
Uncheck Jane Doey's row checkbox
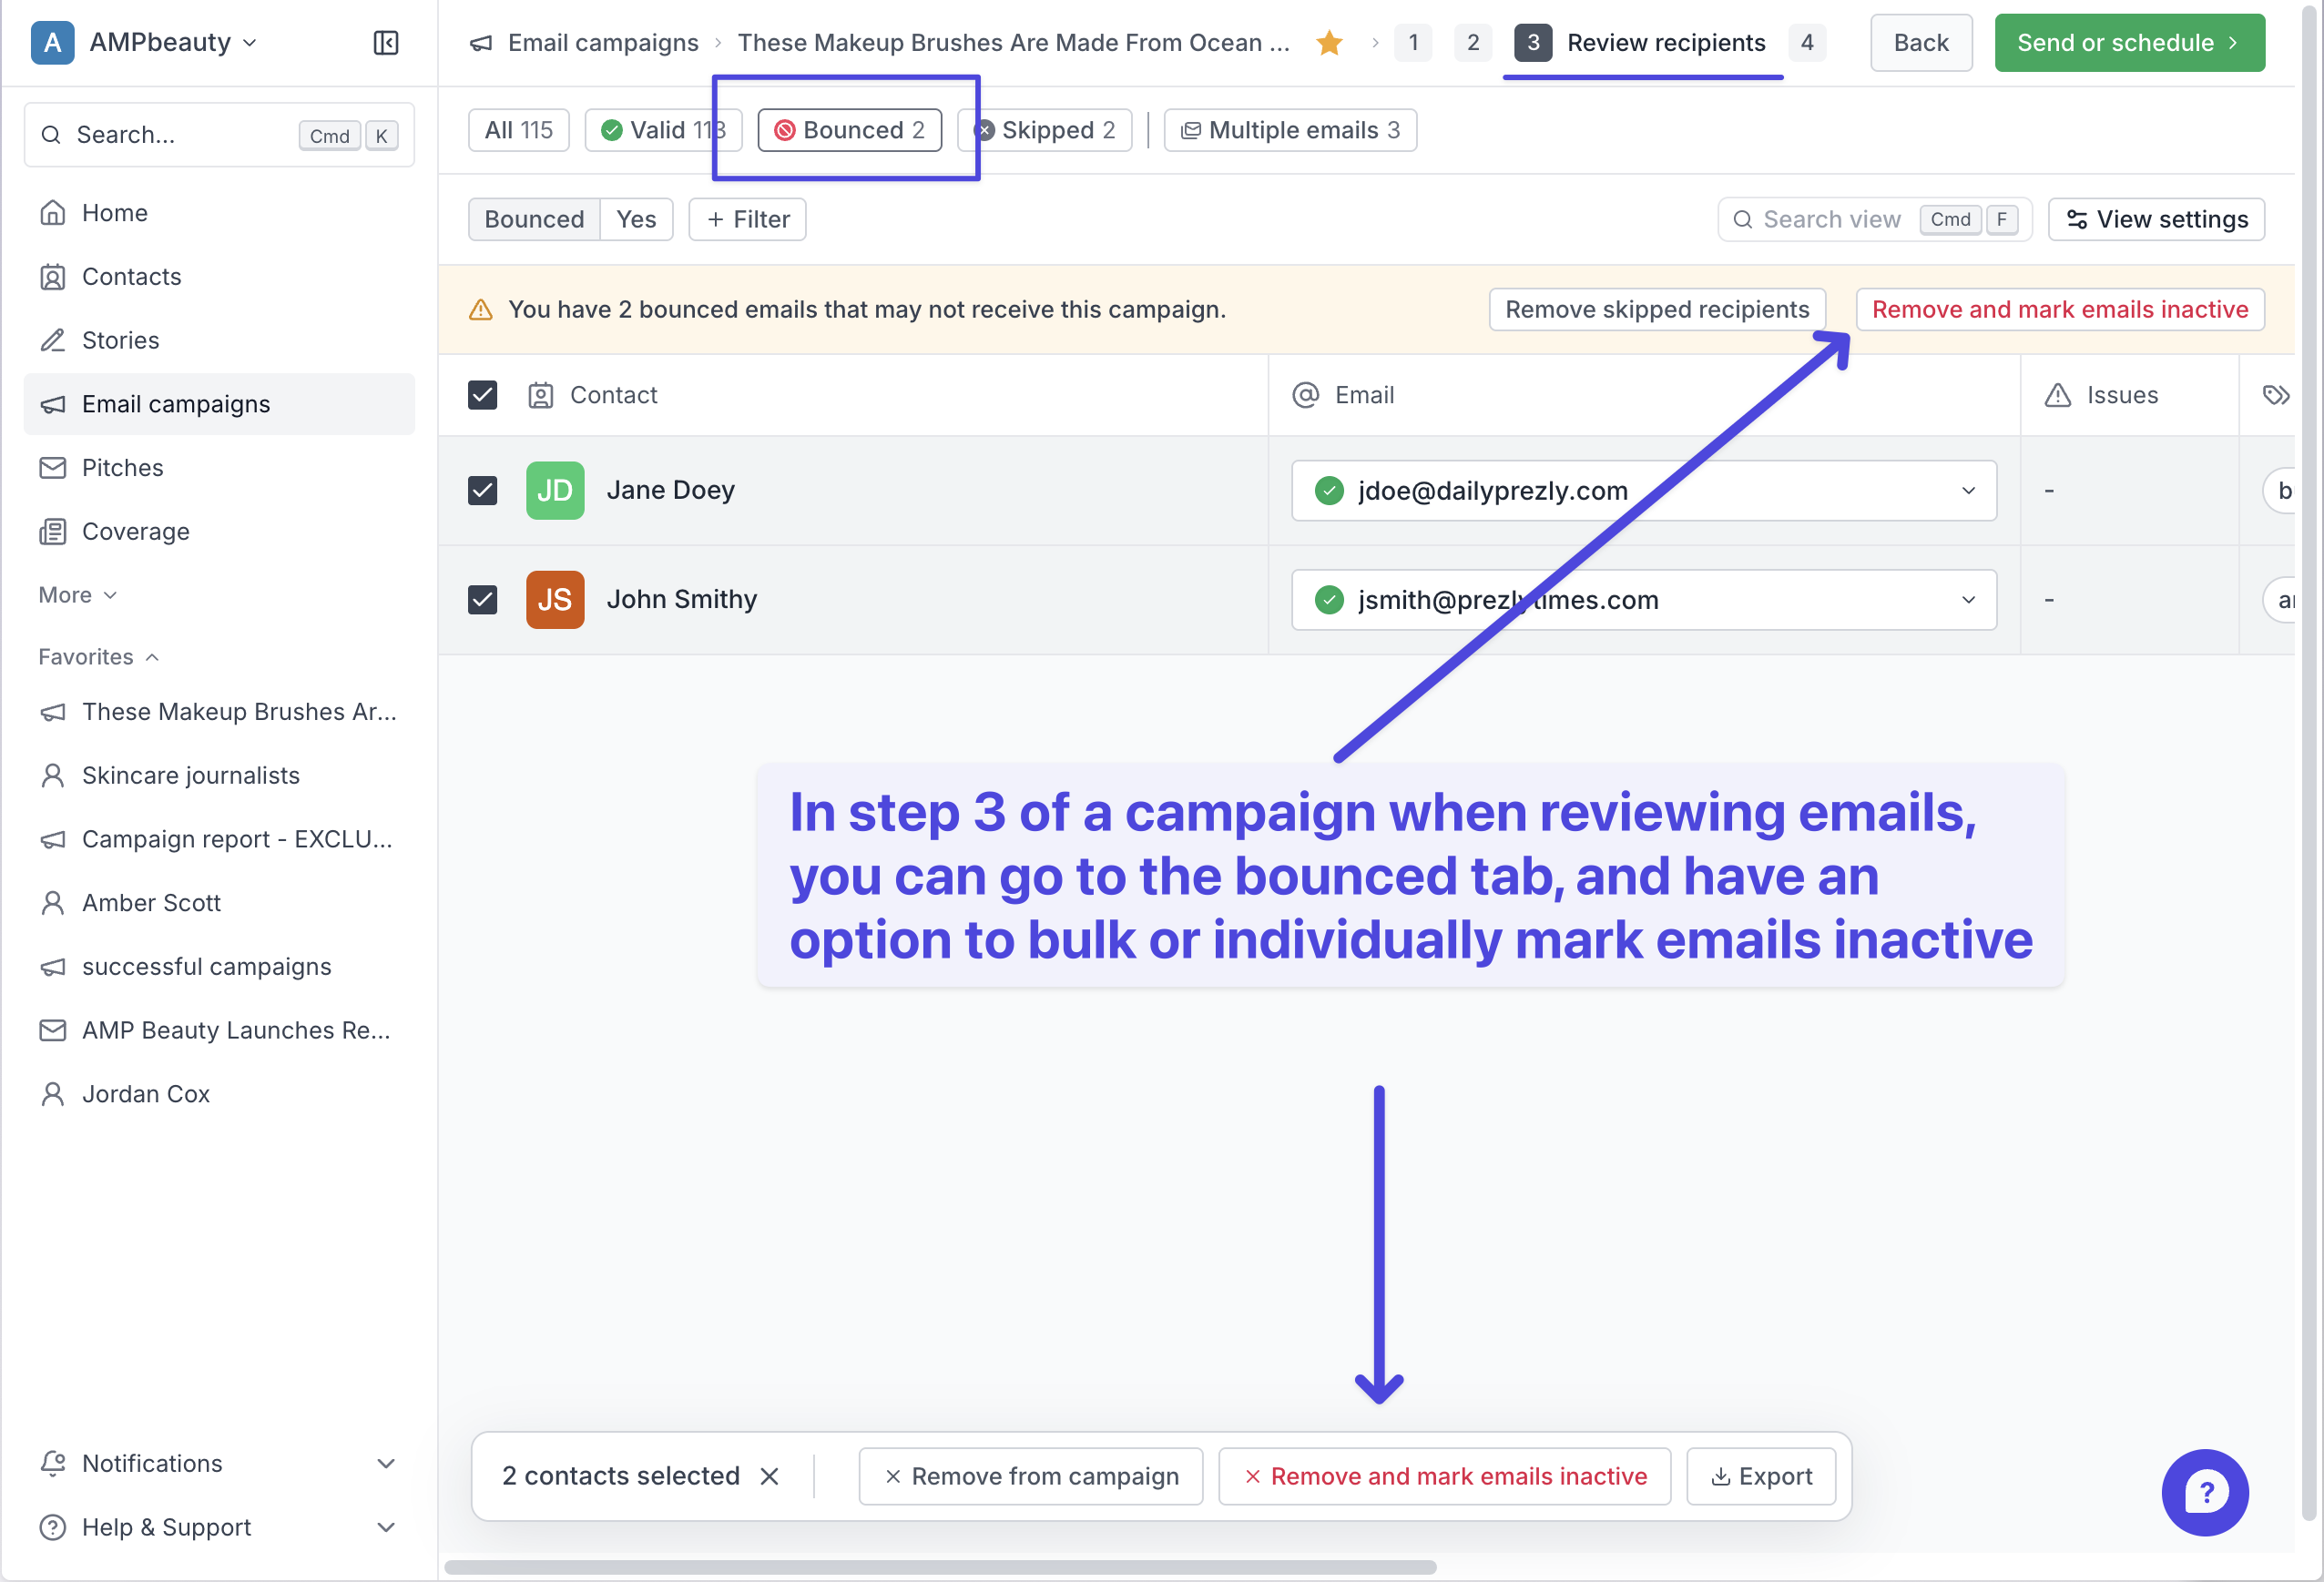coord(483,491)
